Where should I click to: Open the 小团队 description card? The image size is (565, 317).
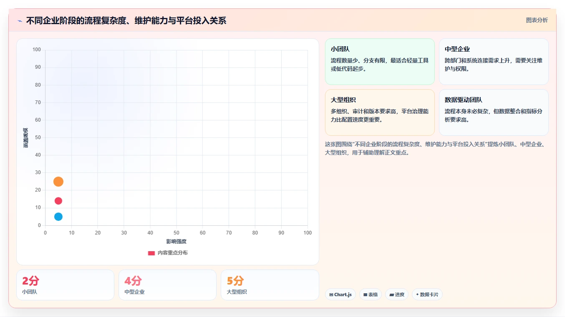pyautogui.click(x=380, y=62)
